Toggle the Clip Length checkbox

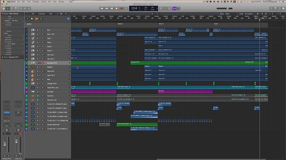(x=13, y=42)
